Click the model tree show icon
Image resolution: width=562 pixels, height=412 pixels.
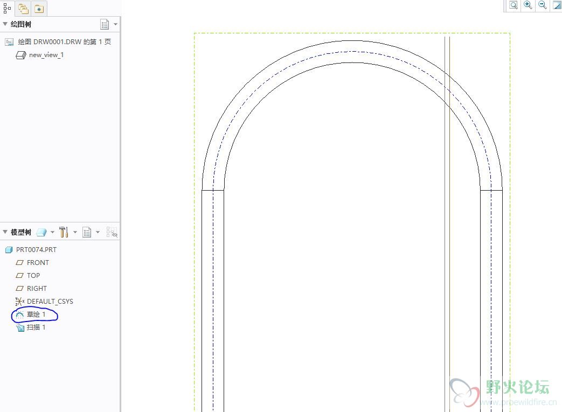(41, 232)
